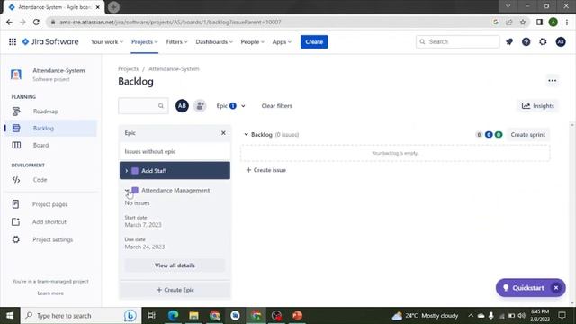Click the add people avatar icon
576x324 pixels.
200,106
